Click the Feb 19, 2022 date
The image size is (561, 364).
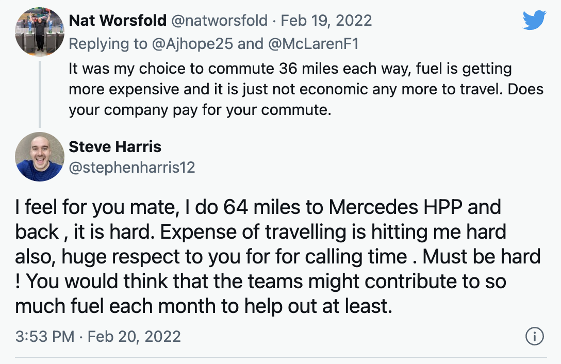coord(326,20)
